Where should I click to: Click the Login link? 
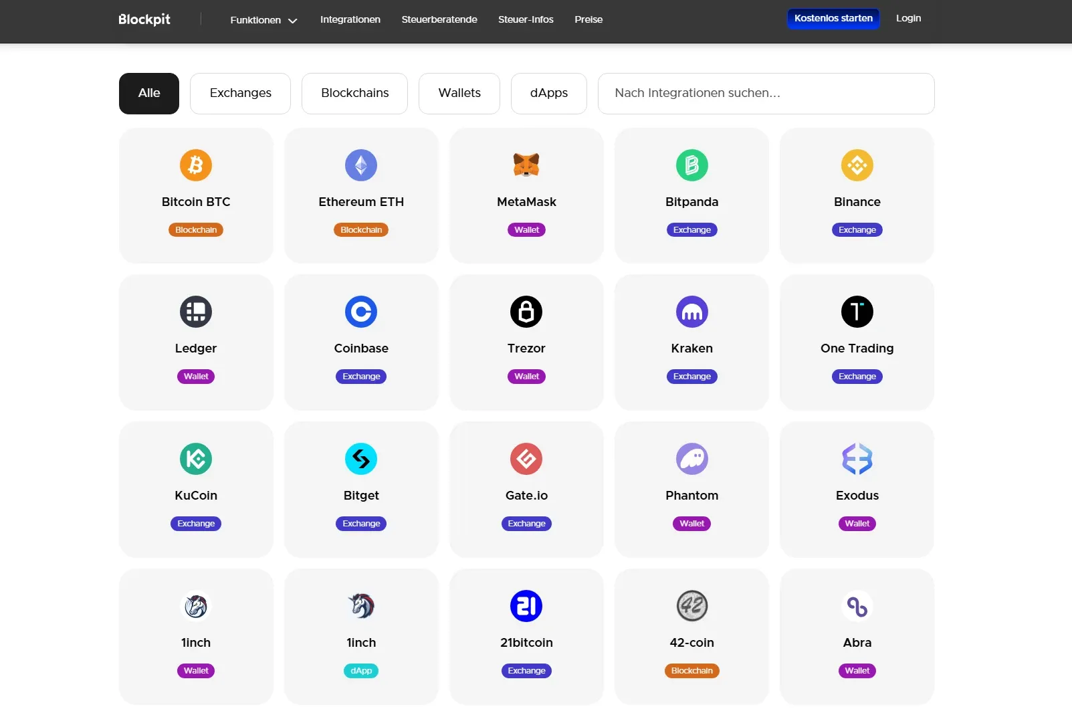tap(908, 18)
